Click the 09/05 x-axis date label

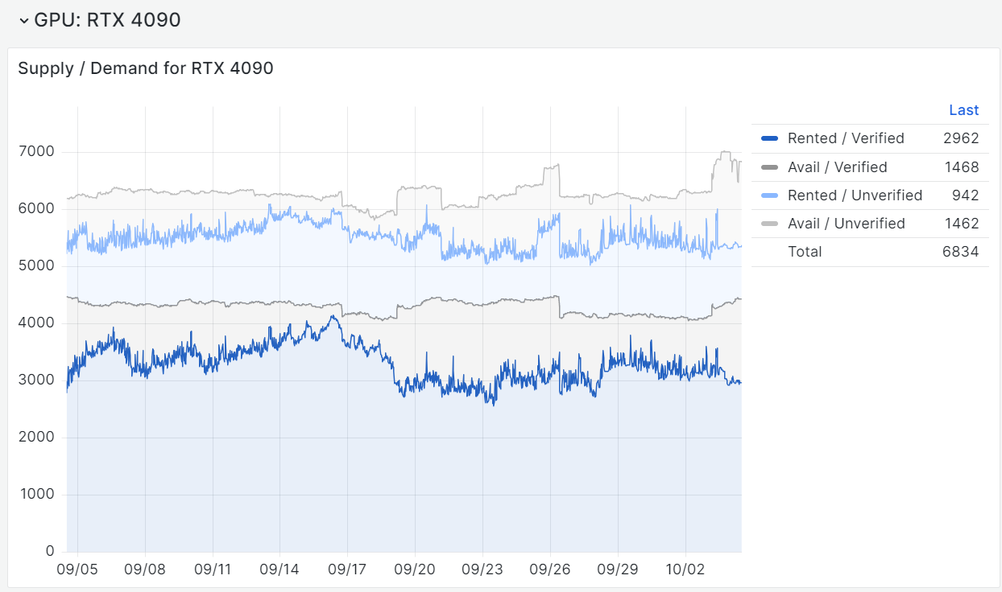tap(77, 569)
